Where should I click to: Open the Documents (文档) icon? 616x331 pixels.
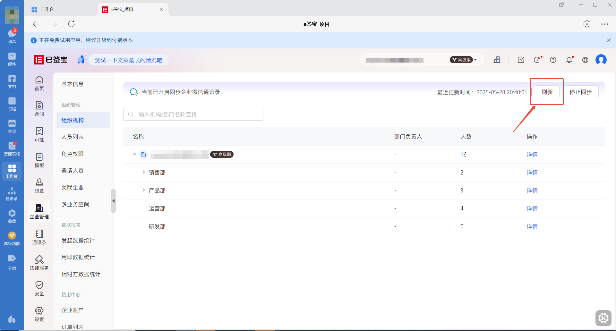pyautogui.click(x=12, y=81)
